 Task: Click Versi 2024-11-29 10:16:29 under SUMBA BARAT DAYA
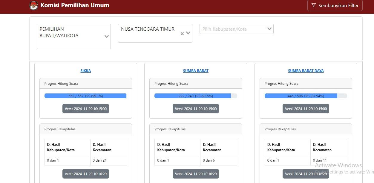click(306, 173)
